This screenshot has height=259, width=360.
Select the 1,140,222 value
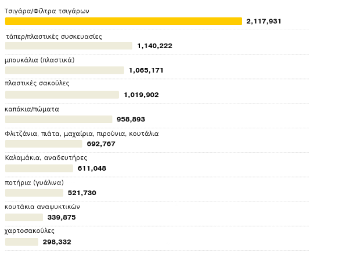click(154, 46)
